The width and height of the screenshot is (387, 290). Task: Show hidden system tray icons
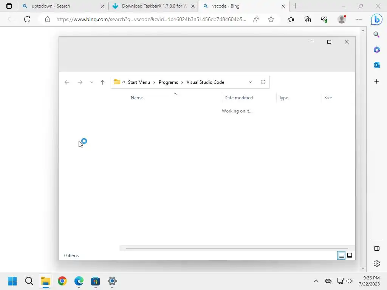(316, 281)
